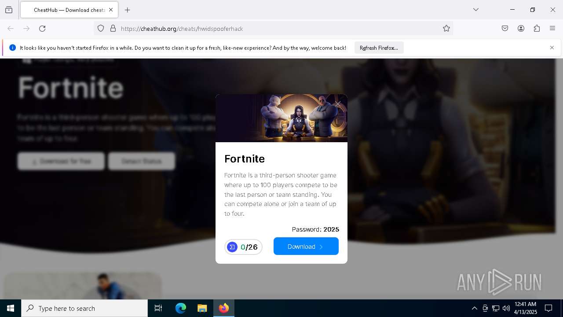Click the Password: 2025 text
The height and width of the screenshot is (317, 563).
click(315, 229)
